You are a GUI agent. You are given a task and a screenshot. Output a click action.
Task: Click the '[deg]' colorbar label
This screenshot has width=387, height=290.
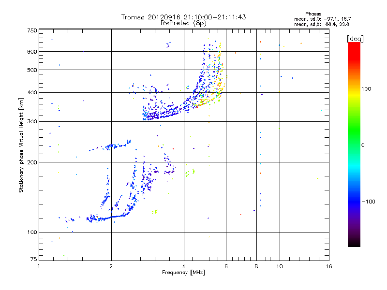[x=355, y=39]
